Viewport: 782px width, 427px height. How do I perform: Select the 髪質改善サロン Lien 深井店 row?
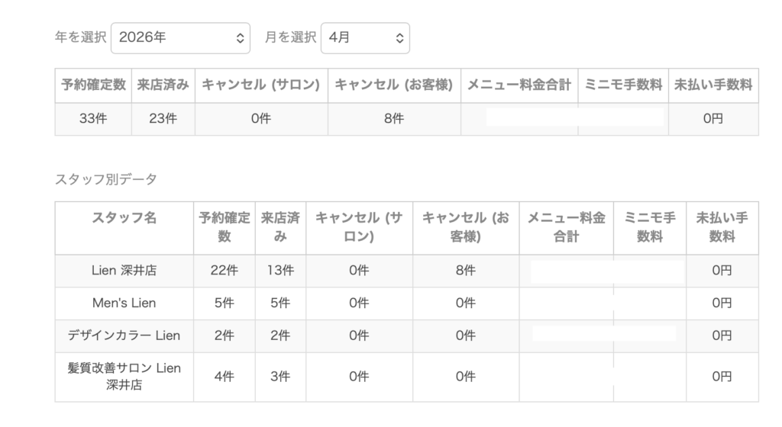(124, 377)
